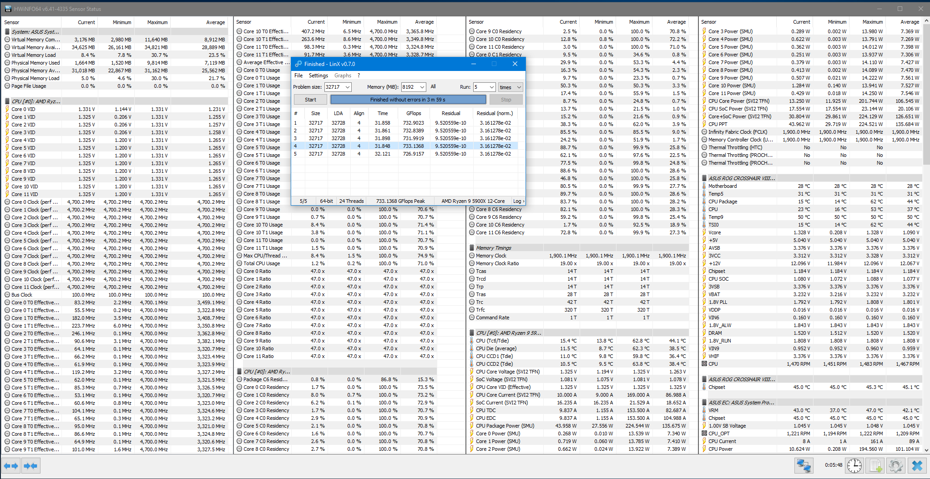The height and width of the screenshot is (479, 930).
Task: Select the 'CPU Package Power (SMU)' sensor row
Action: (578, 426)
